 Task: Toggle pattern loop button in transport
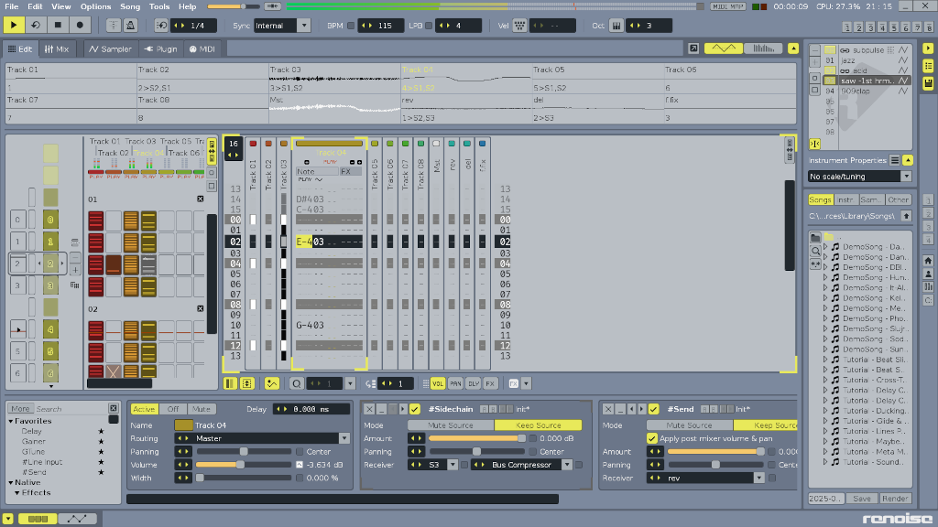37,26
